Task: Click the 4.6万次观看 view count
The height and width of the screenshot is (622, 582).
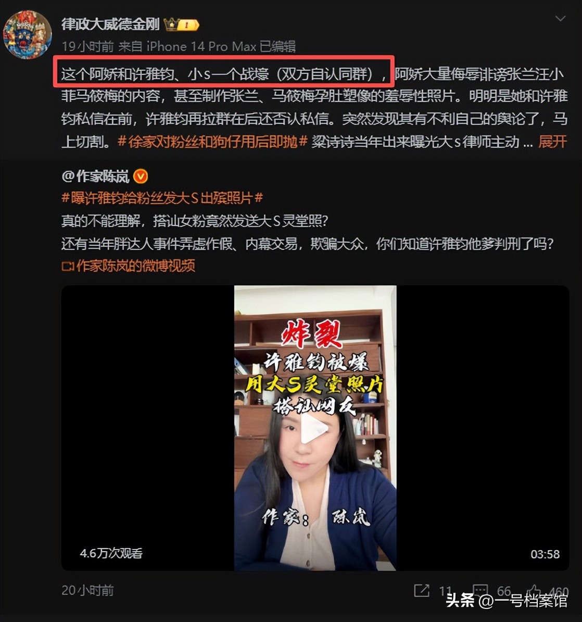Action: (x=111, y=553)
